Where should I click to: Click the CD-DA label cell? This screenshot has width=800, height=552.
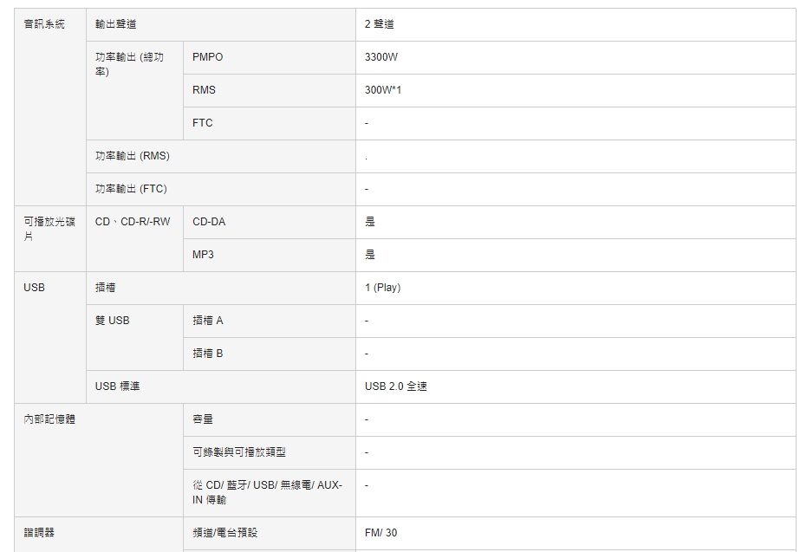click(208, 222)
